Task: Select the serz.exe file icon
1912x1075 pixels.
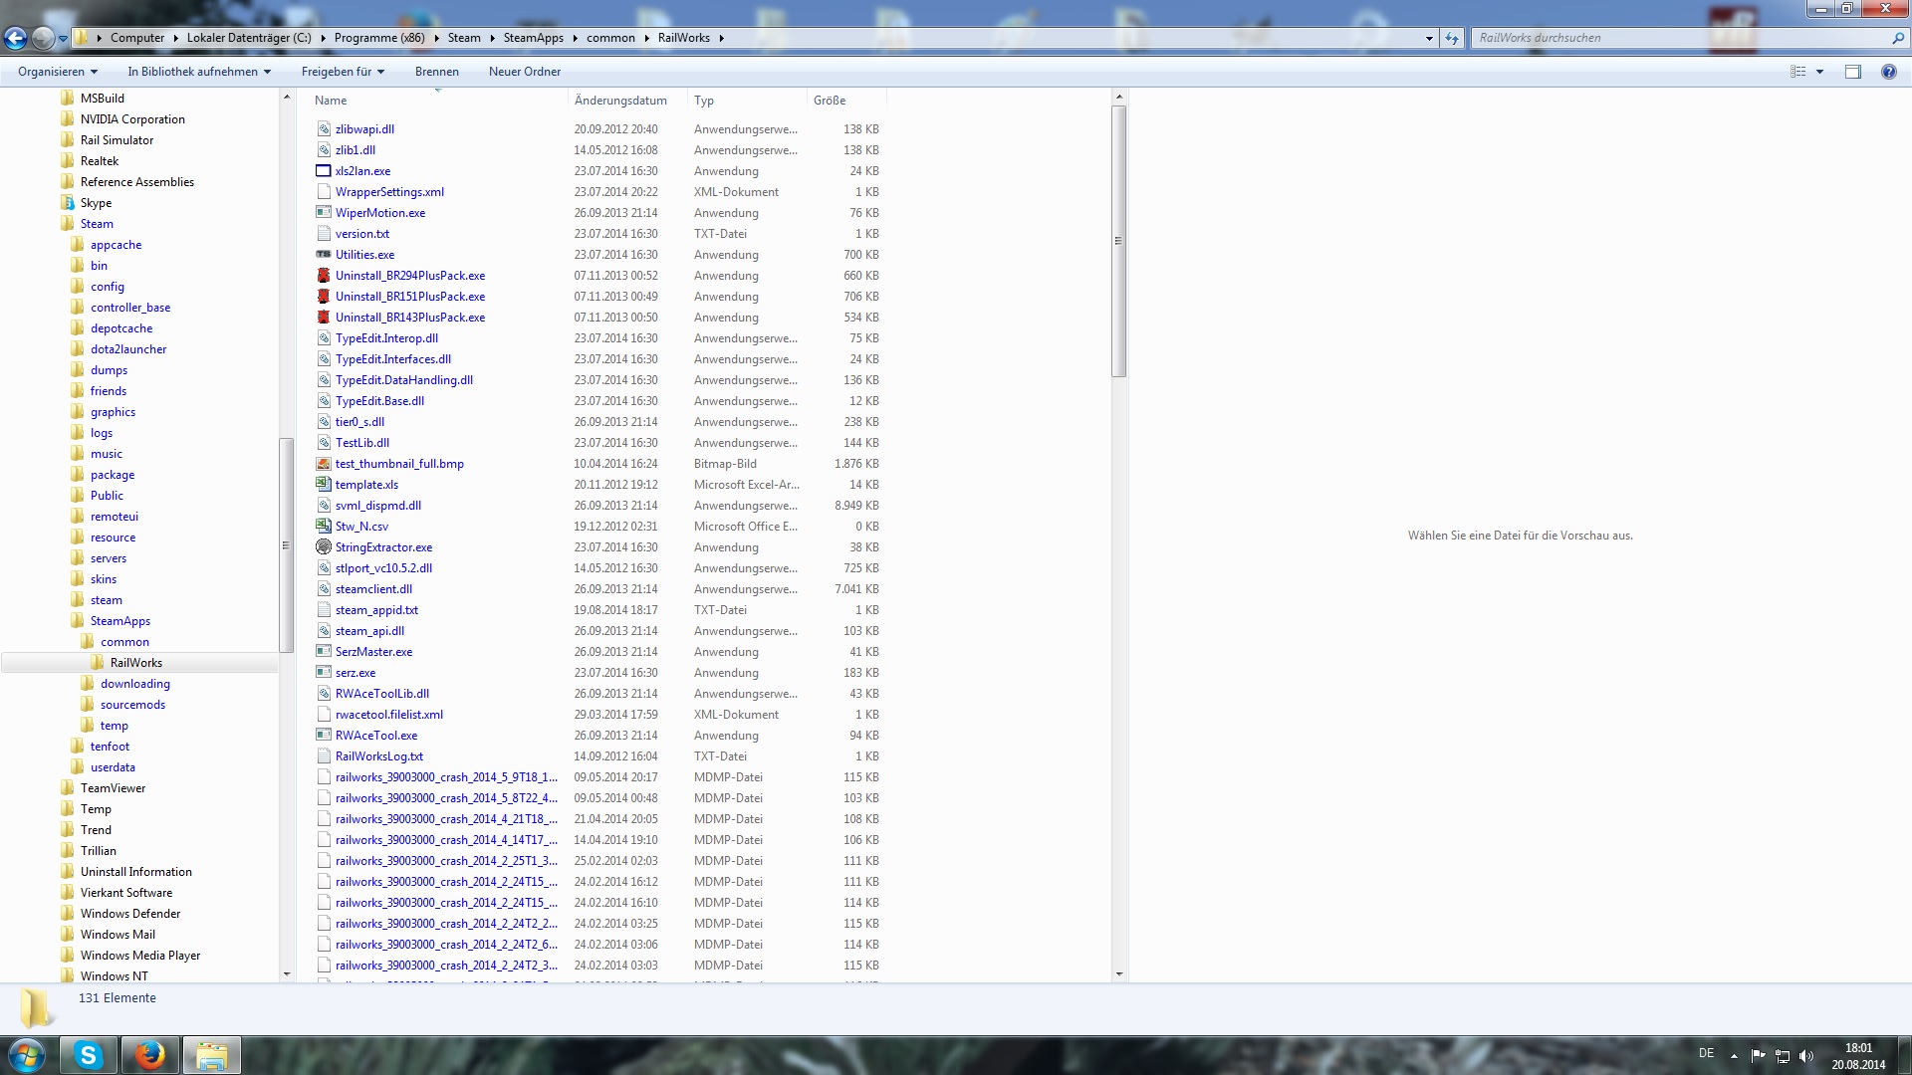Action: pyautogui.click(x=324, y=673)
